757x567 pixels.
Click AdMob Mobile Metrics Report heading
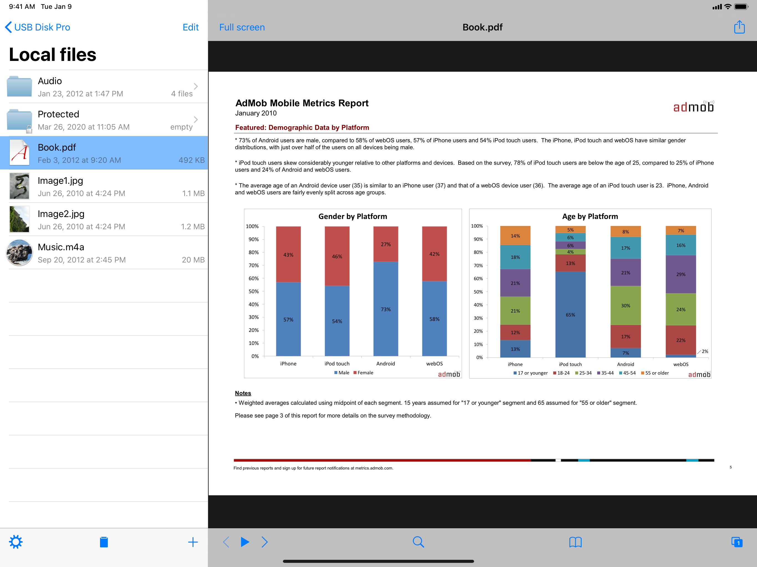302,103
